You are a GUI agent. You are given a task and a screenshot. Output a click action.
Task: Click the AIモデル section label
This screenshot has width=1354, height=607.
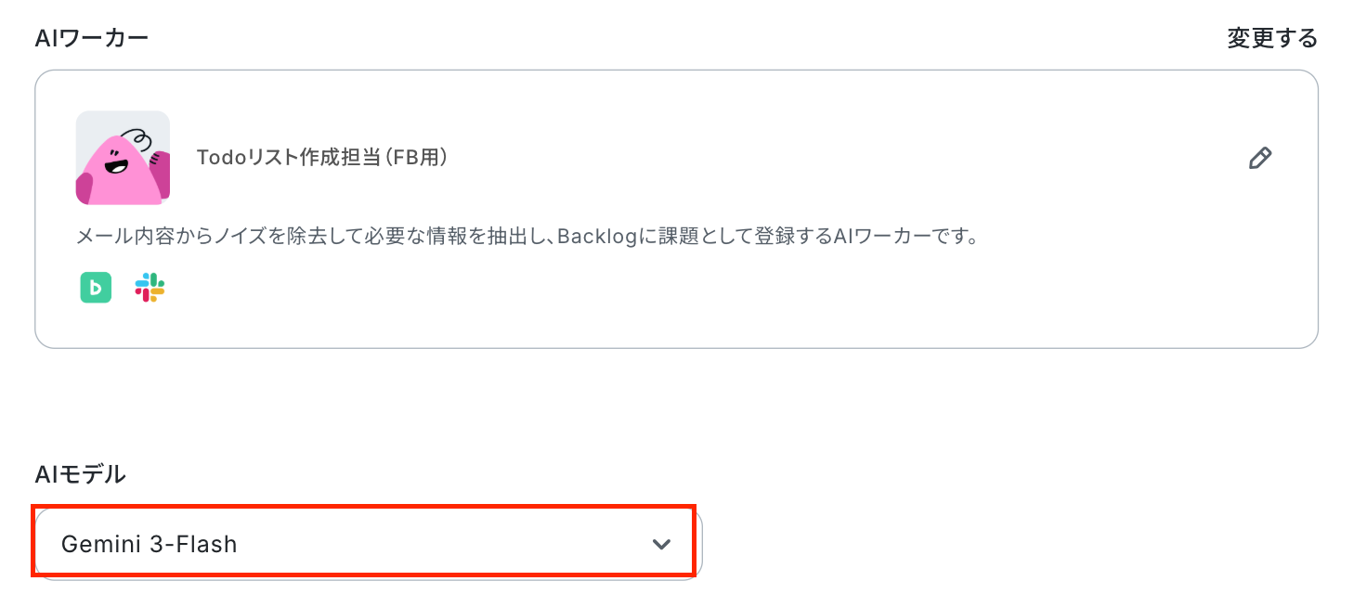tap(80, 474)
